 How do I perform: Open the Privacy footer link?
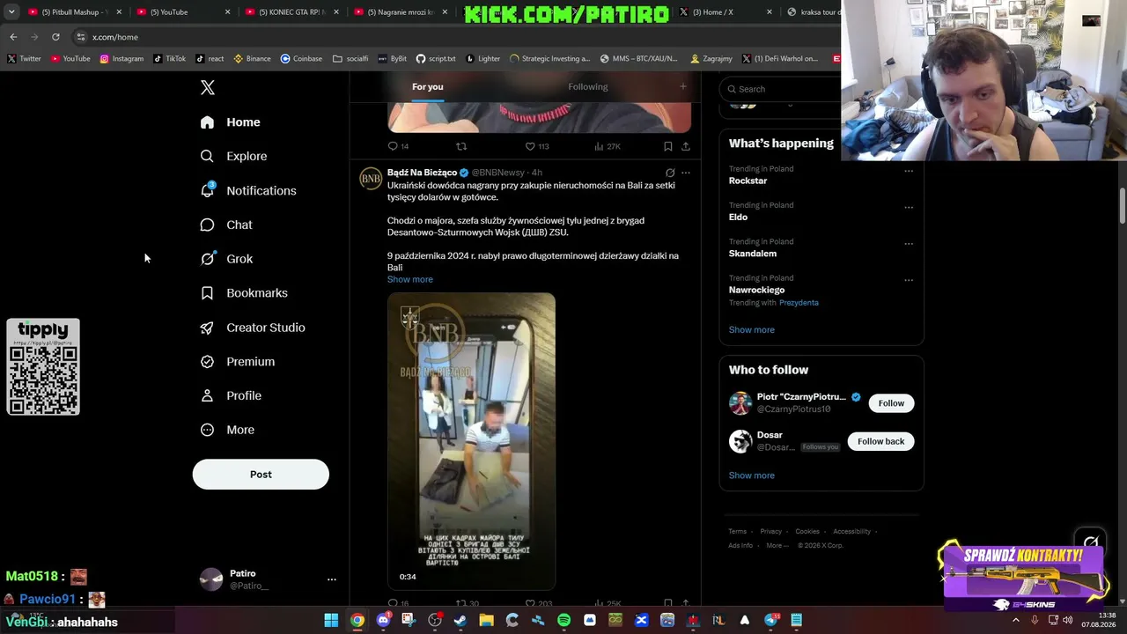tap(770, 531)
